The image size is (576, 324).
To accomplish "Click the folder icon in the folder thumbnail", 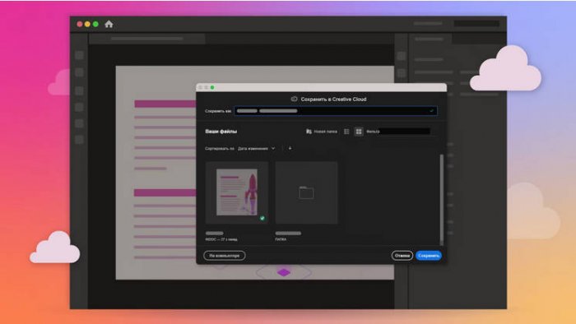I will [x=306, y=192].
